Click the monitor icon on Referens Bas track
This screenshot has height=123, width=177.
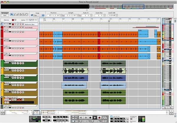(23, 24)
